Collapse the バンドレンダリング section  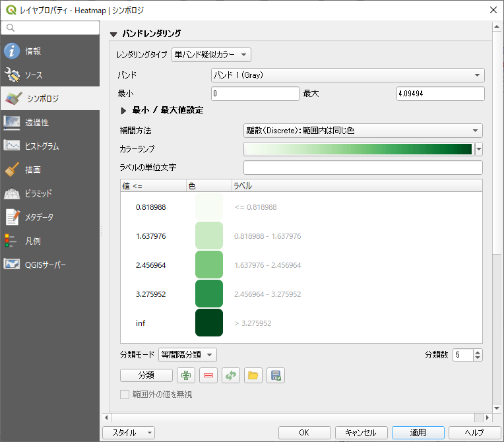113,34
